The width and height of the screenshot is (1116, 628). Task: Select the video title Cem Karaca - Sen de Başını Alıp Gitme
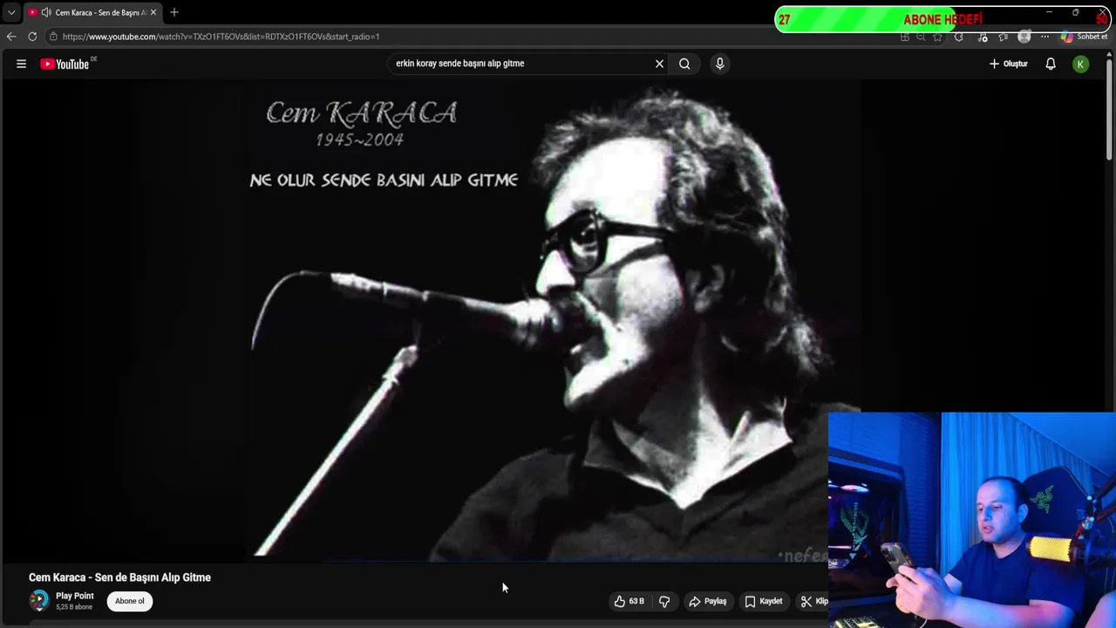tap(119, 577)
